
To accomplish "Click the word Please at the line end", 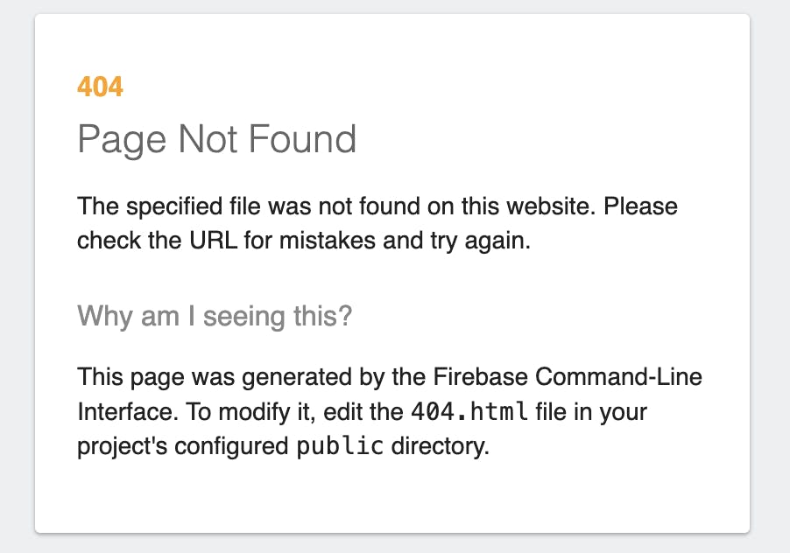I will [640, 206].
